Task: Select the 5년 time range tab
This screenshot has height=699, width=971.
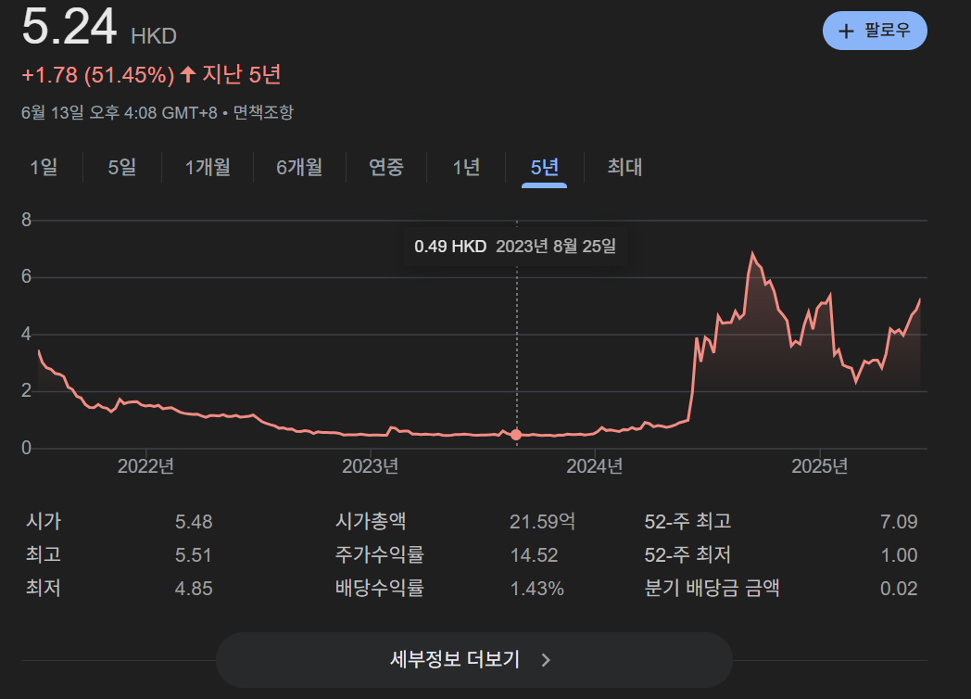Action: 544,167
